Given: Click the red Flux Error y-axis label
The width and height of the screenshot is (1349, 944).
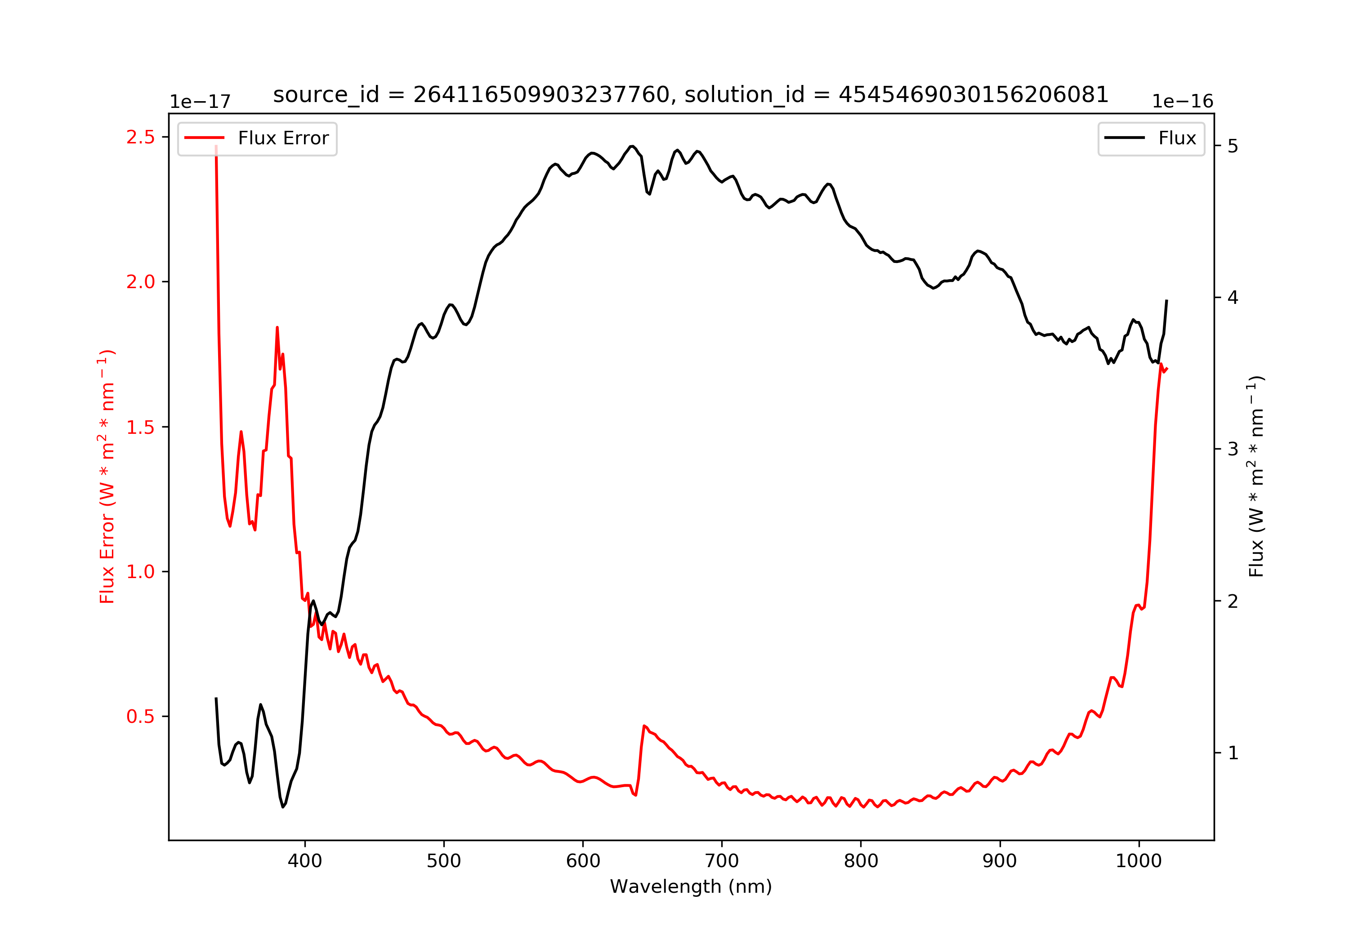Looking at the screenshot, I should [x=106, y=476].
